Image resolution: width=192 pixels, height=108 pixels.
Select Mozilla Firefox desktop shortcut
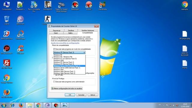coord(7,94)
